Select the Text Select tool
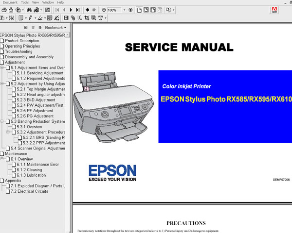292x233 pixels. tap(2, 18)
